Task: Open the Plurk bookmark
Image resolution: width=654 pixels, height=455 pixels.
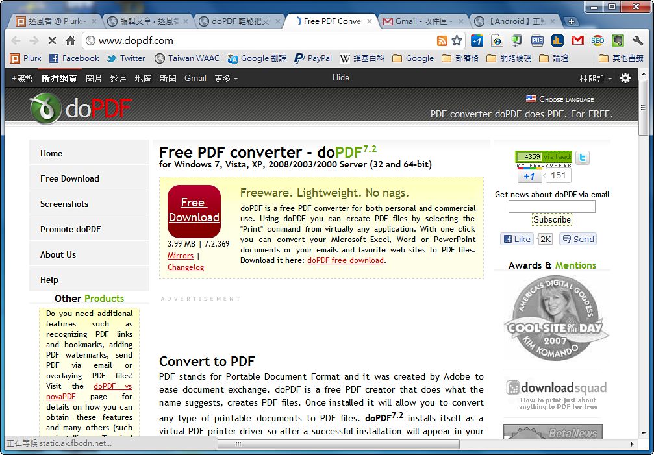Action: coord(26,58)
